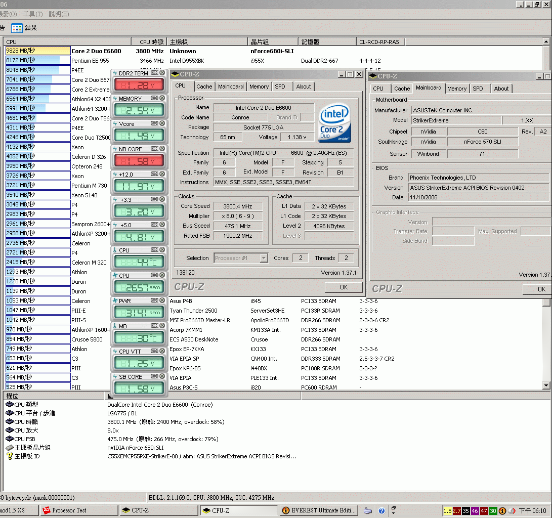Viewport: 552px width, 518px height.
Task: Open settings icon on DDR2 TERM widget
Action: pyautogui.click(x=154, y=73)
